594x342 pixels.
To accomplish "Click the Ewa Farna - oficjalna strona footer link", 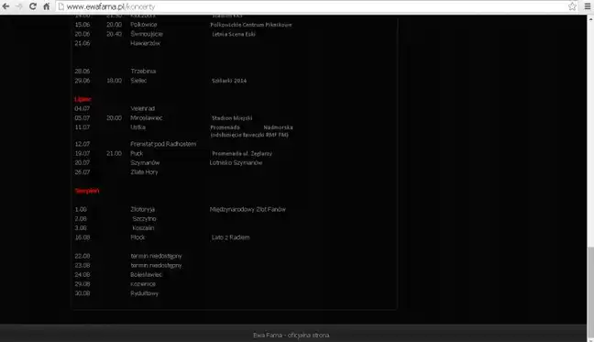I will (291, 335).
